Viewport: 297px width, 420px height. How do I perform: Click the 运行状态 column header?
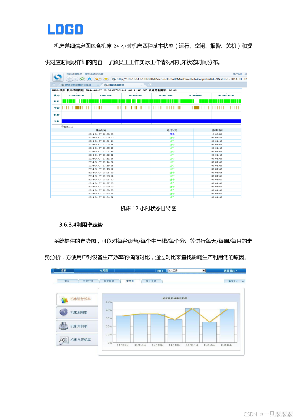click(x=172, y=131)
